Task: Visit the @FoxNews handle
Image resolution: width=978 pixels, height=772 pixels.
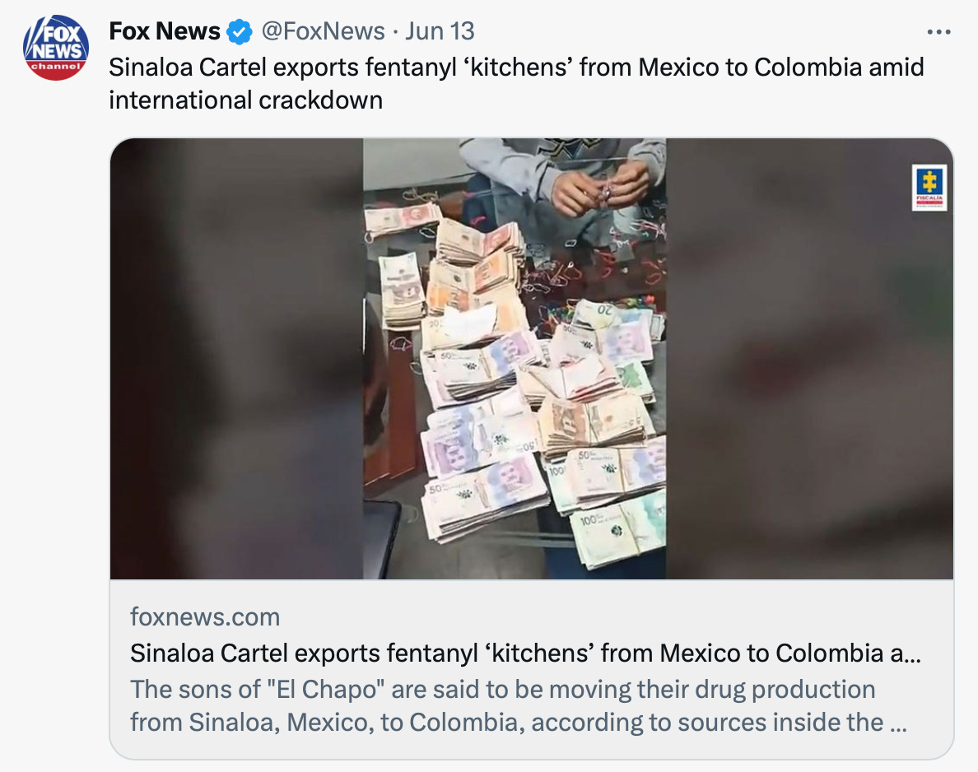Action: coord(323,31)
